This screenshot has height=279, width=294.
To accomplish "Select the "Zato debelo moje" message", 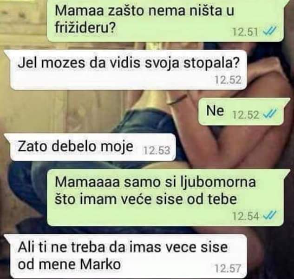I will (x=90, y=147).
